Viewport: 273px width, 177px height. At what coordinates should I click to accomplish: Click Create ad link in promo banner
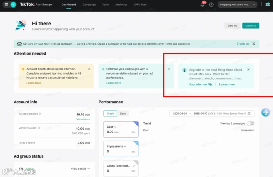coord(243,44)
